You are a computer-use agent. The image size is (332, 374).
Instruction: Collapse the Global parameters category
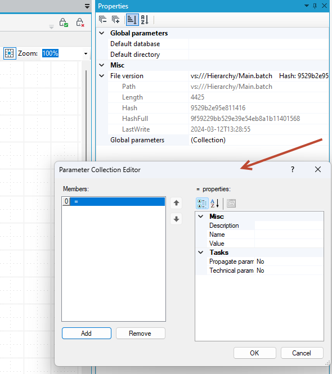pos(102,33)
